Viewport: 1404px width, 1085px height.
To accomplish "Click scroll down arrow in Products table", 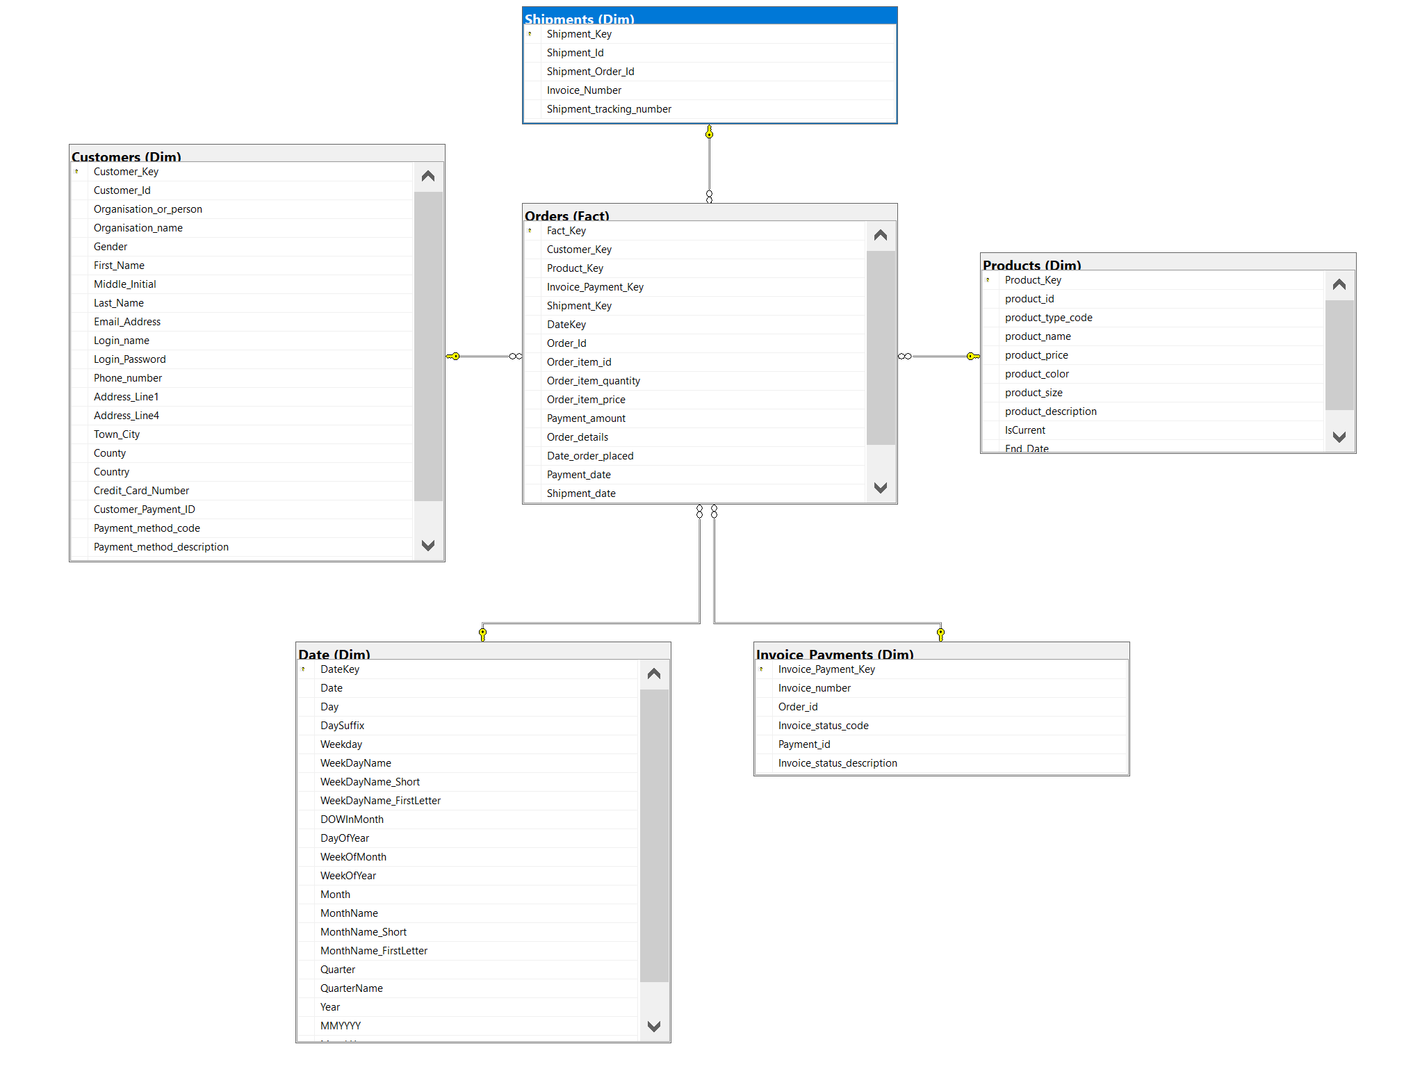I will coord(1339,437).
